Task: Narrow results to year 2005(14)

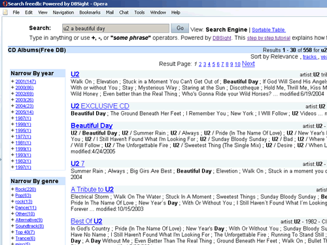Action: coord(24,112)
